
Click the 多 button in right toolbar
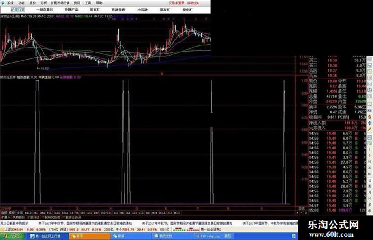pyautogui.click(x=370, y=205)
